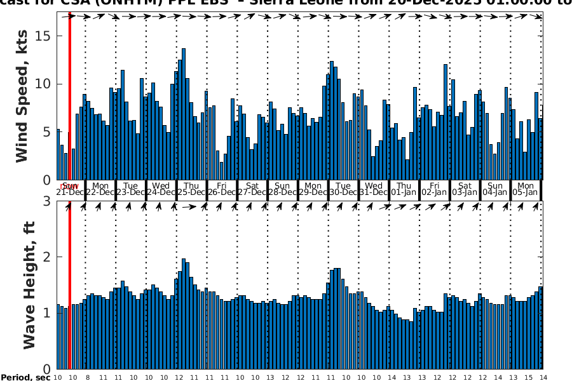The image size is (572, 381).
Task: Click the Thu 25-Dec date label
Action: click(191, 189)
